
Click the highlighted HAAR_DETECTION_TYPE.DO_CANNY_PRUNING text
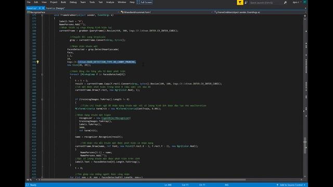(107, 62)
